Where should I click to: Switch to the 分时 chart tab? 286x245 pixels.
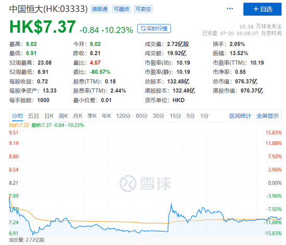[x=18, y=116]
